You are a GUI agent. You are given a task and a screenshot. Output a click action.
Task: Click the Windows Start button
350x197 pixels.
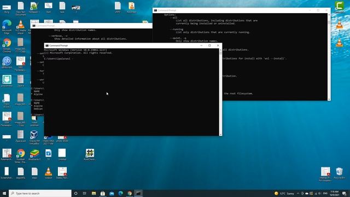click(4, 193)
